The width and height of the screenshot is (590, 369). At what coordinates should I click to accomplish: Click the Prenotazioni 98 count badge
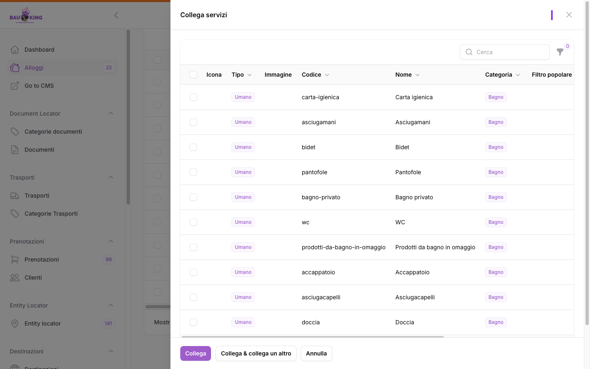(x=109, y=260)
